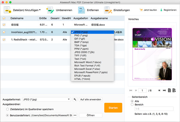Click the Umbenennen label
The image size is (180, 122).
pos(64,10)
